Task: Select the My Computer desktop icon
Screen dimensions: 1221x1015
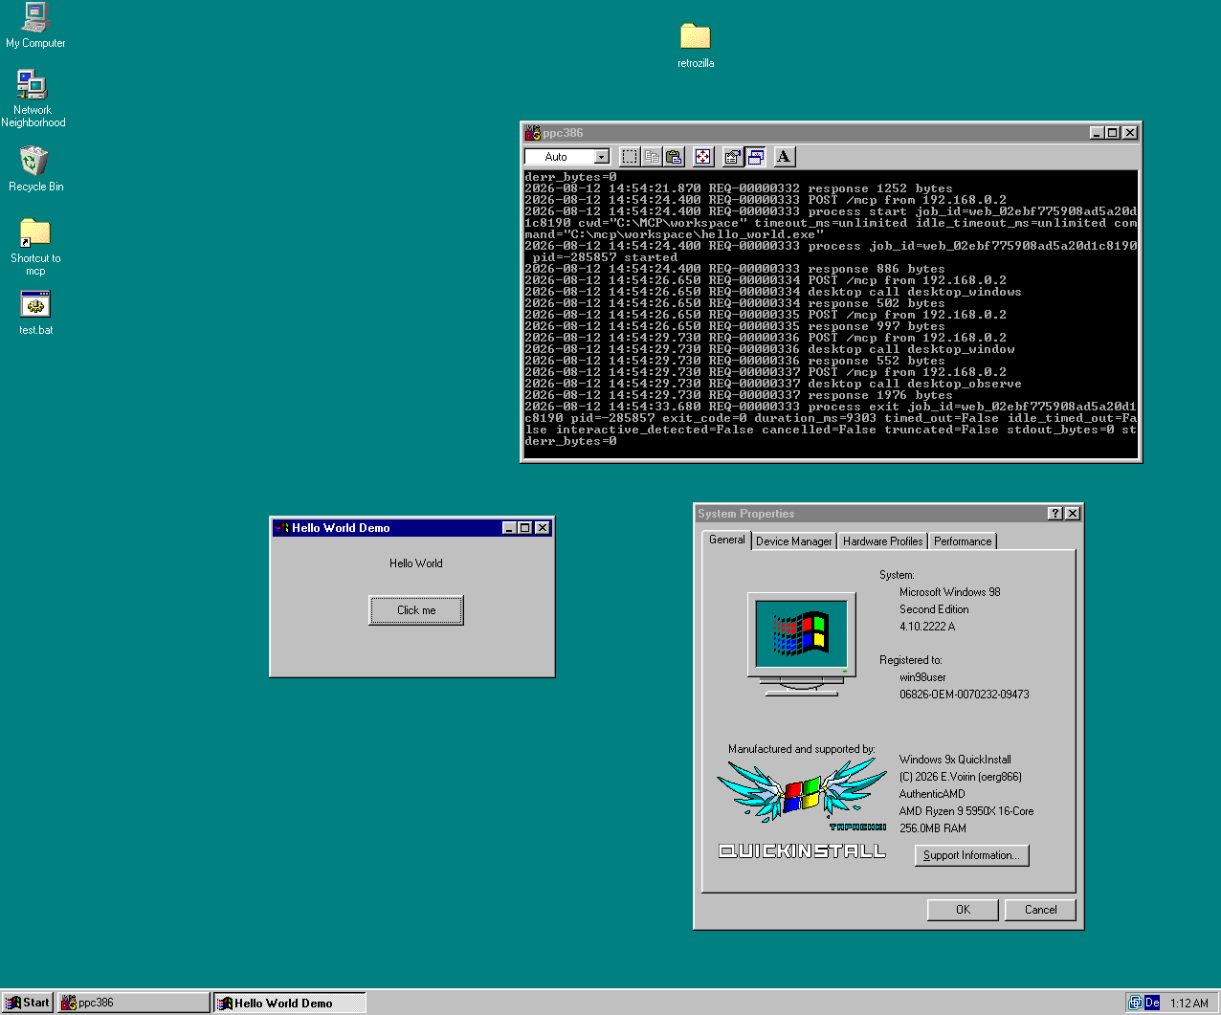Action: coord(35,26)
